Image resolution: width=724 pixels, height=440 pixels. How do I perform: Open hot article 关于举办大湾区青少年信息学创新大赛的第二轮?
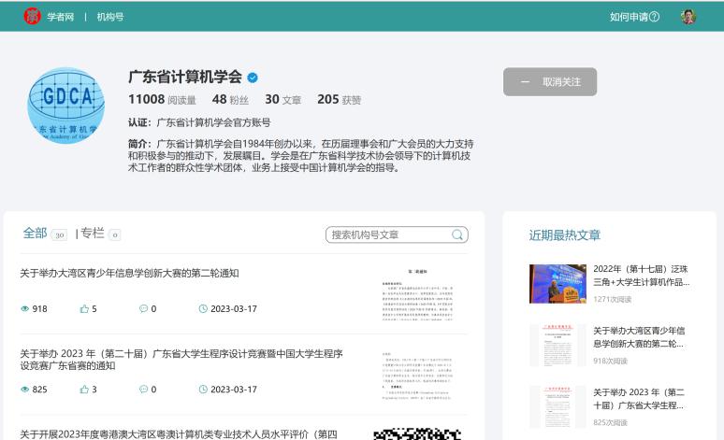click(639, 337)
